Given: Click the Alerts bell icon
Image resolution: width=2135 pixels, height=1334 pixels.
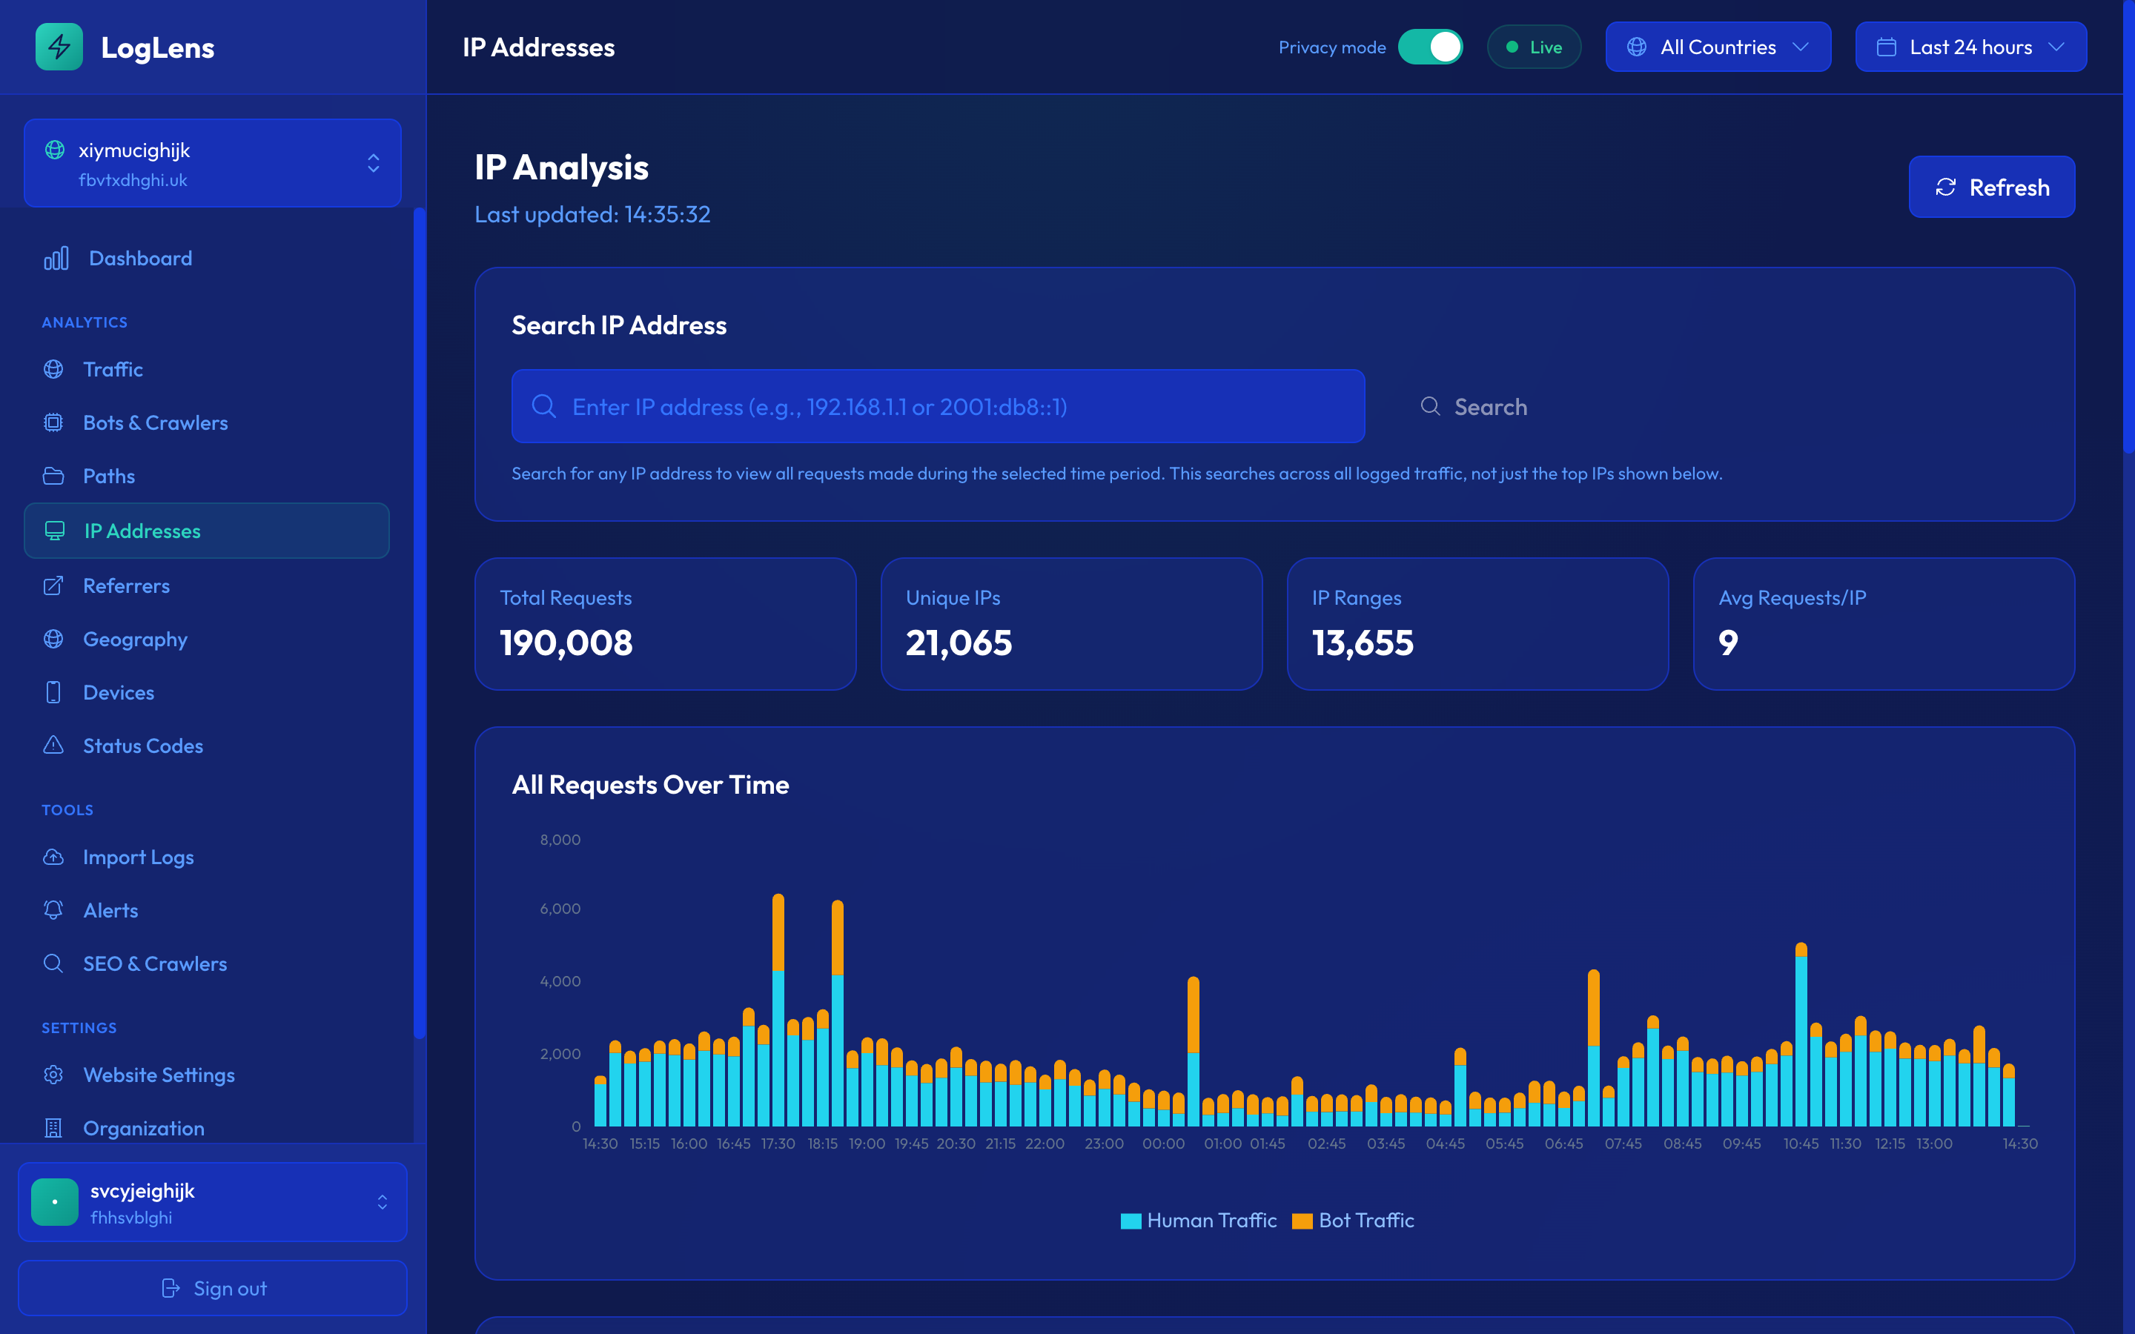Looking at the screenshot, I should pyautogui.click(x=53, y=909).
